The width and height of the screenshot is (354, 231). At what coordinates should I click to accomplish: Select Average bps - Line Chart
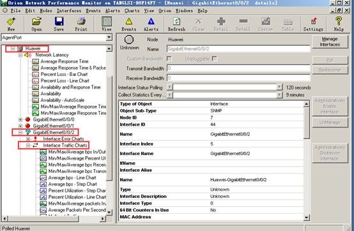point(72,177)
